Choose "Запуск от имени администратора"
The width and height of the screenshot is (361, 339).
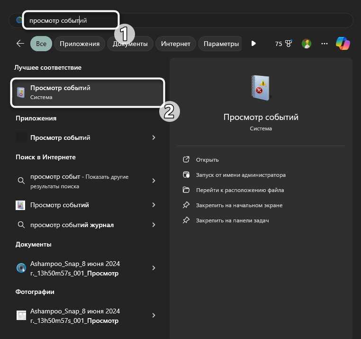point(241,175)
